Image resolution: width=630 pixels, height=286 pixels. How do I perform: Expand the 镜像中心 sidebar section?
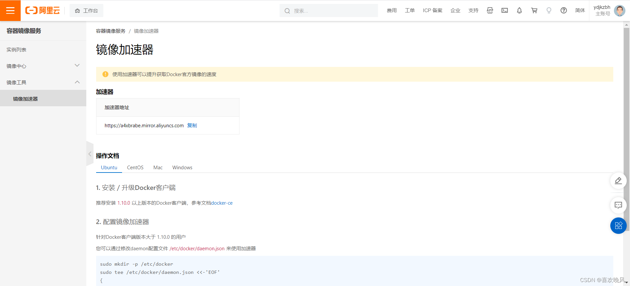point(43,66)
